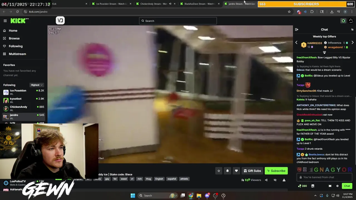Go back in browser history
The image size is (356, 200).
click(x=4, y=12)
